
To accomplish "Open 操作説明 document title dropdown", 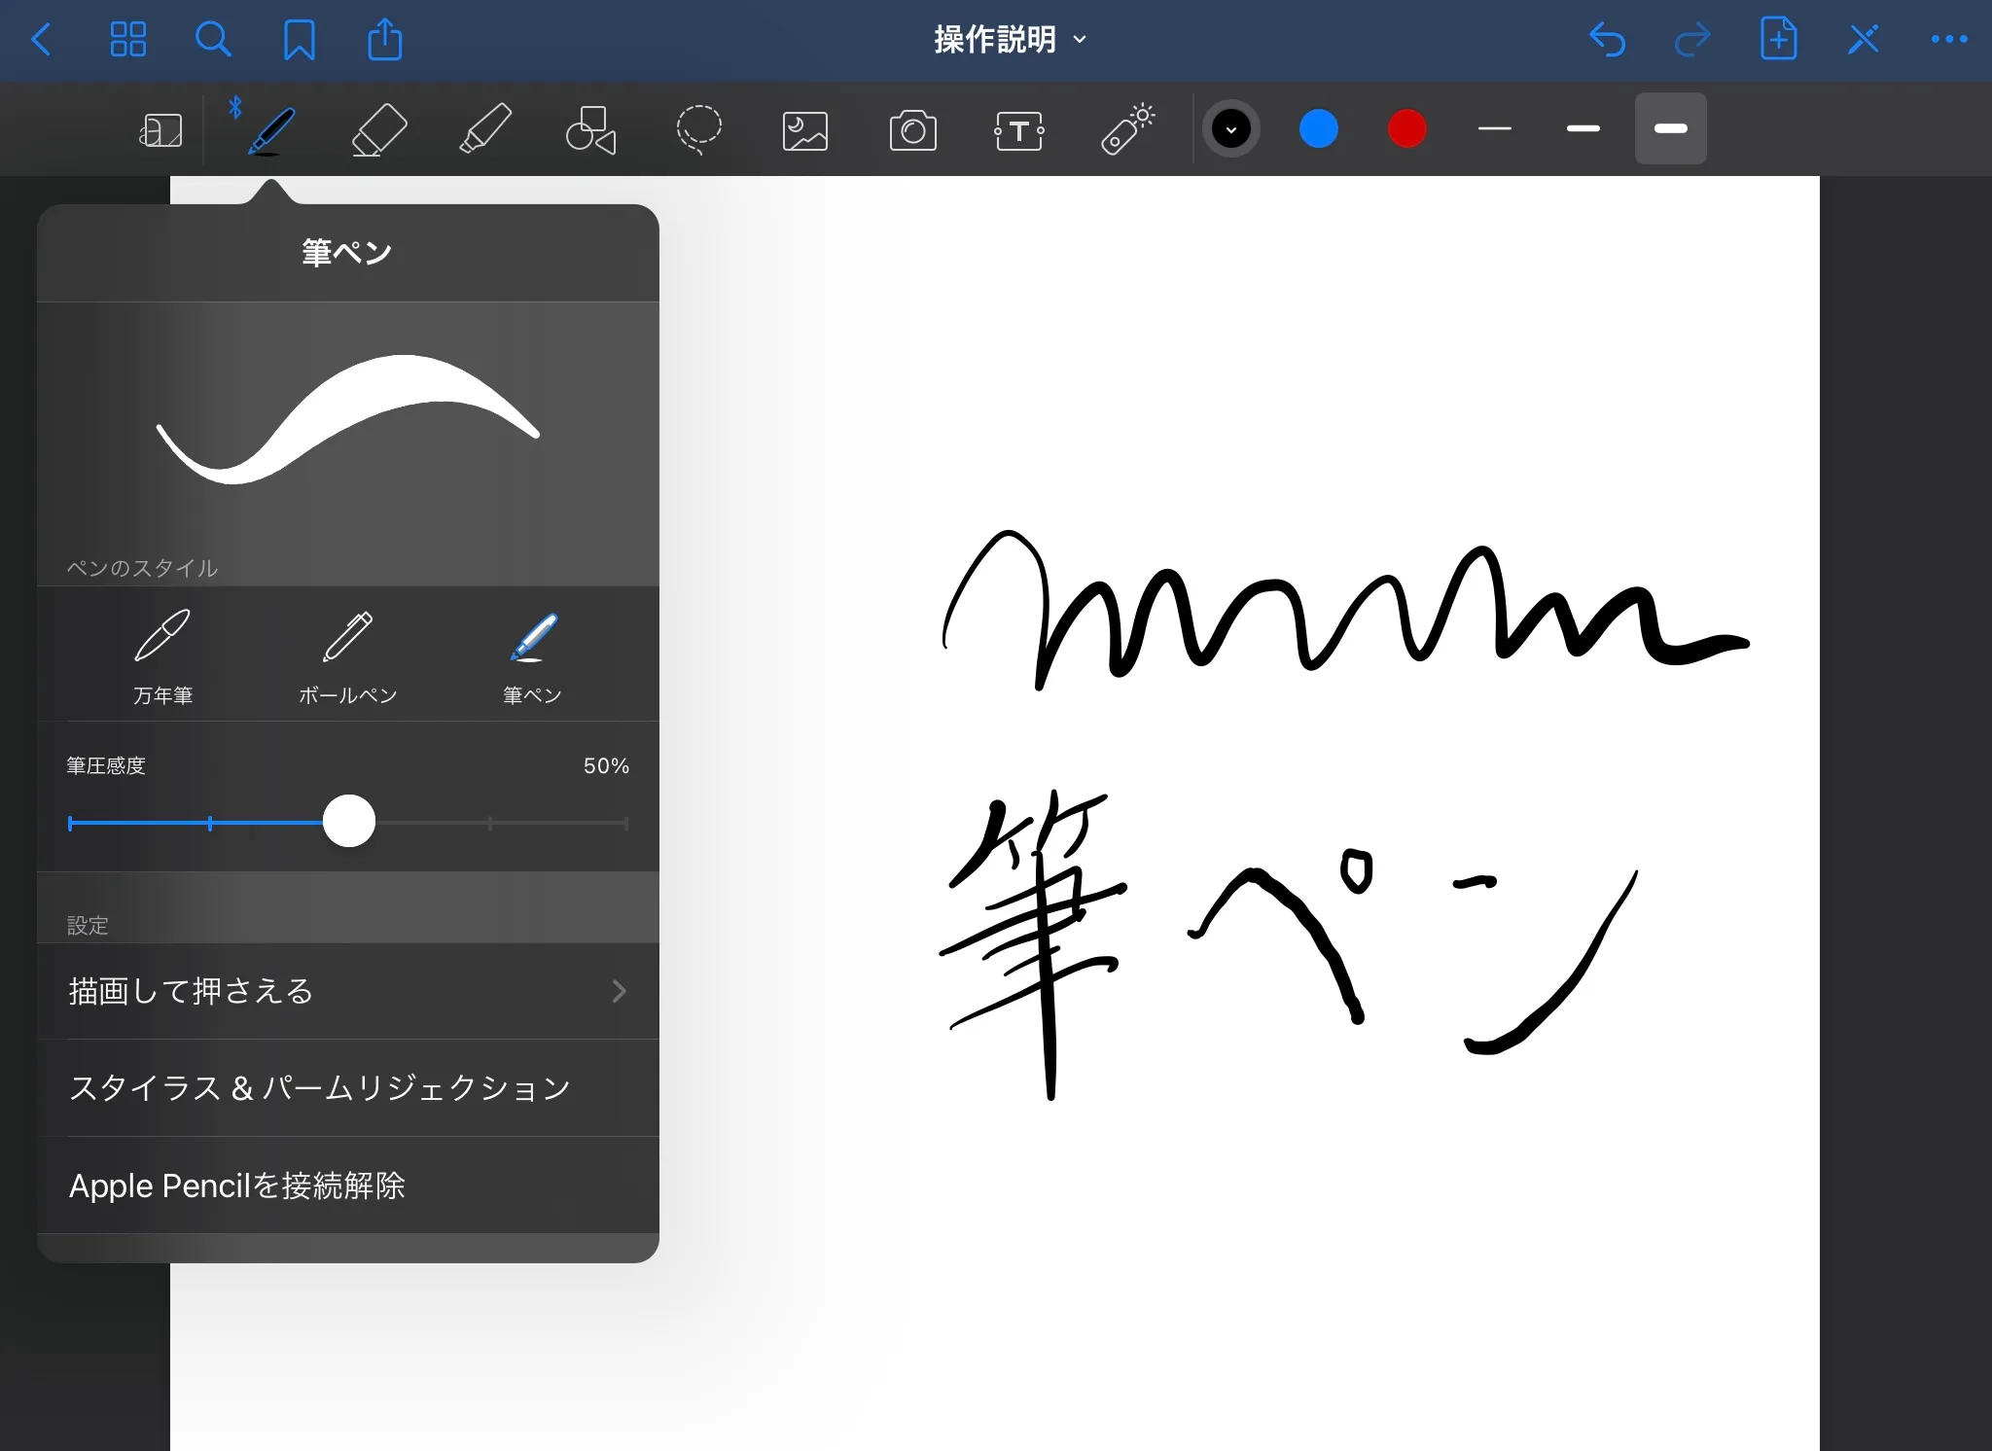I will pos(1010,40).
